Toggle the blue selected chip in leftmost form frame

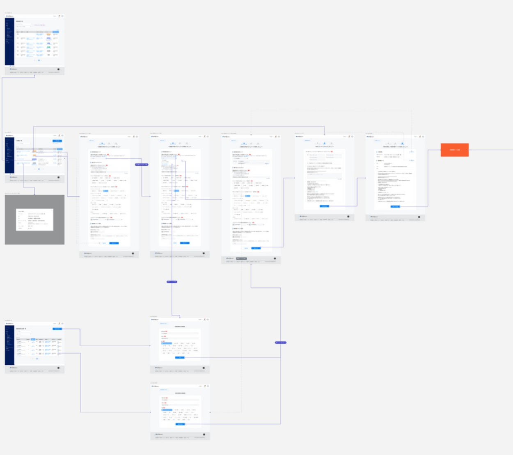(105, 191)
